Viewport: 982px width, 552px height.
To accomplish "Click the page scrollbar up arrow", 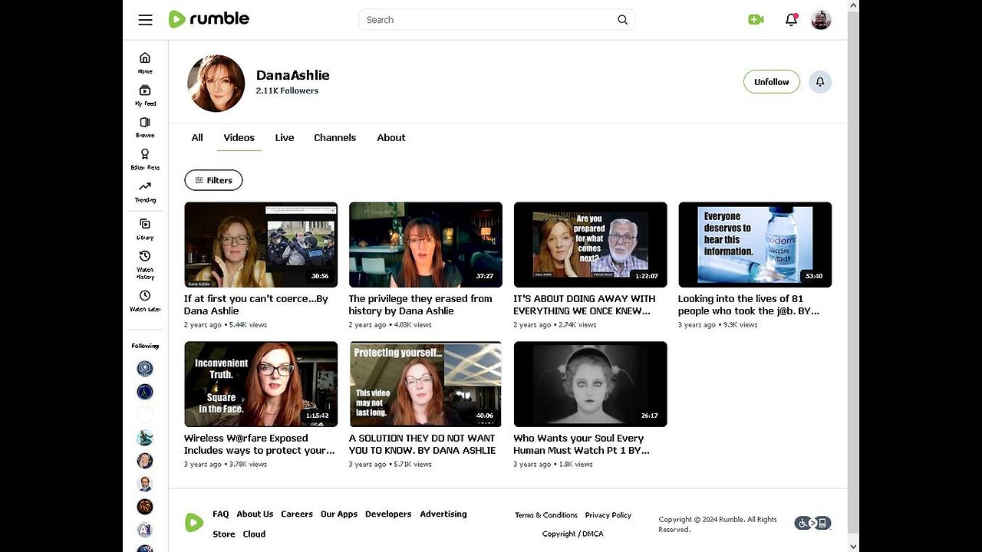I will click(853, 6).
